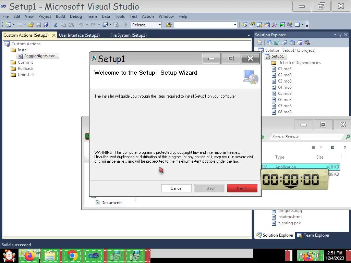Click the Copy toolbar icon
Screen dimensions: 351x263
pos(63,25)
